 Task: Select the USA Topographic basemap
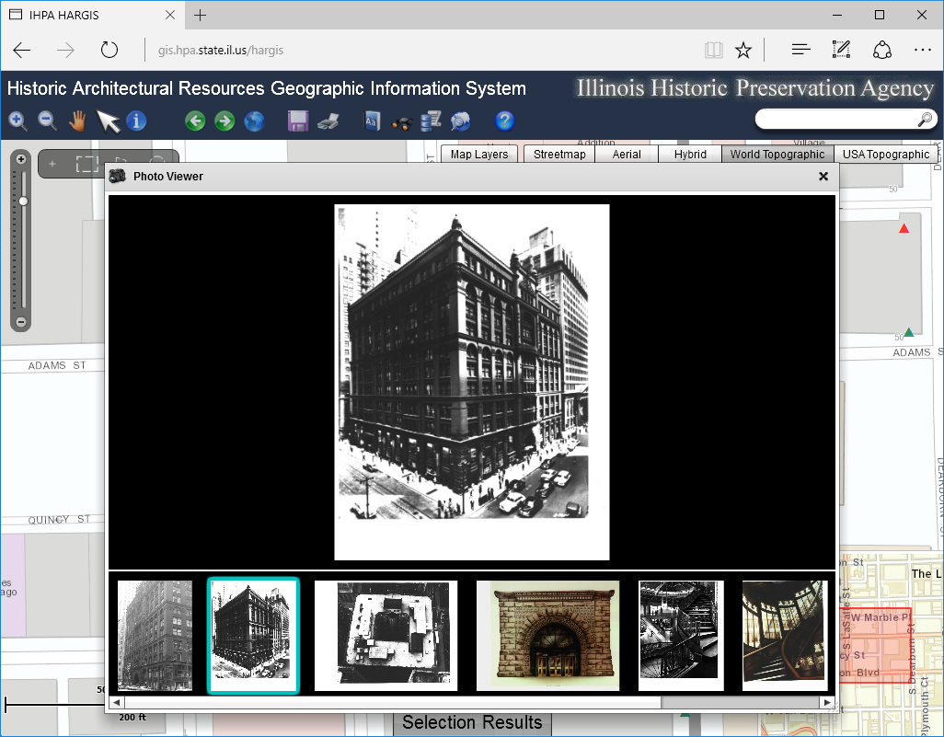click(x=886, y=155)
